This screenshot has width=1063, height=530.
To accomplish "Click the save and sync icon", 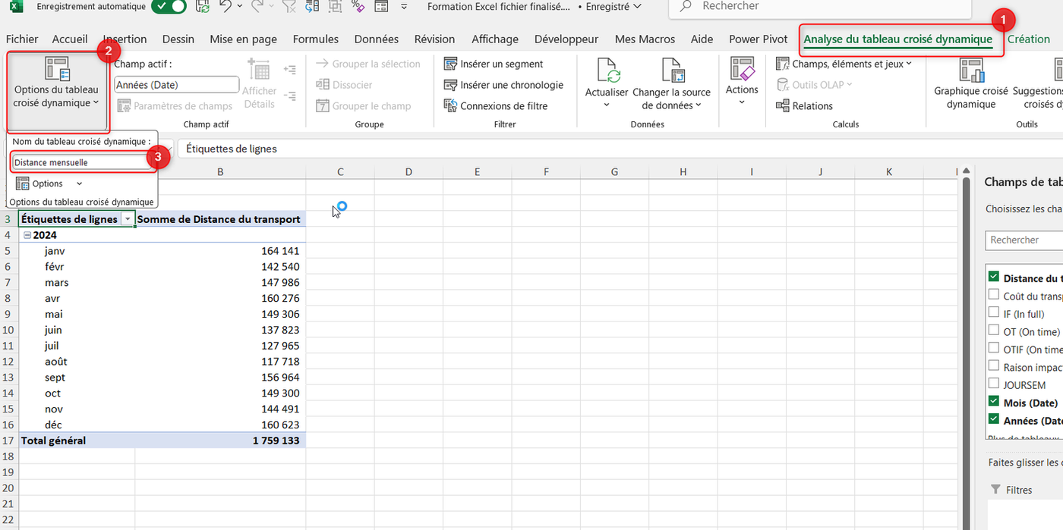I will (202, 7).
